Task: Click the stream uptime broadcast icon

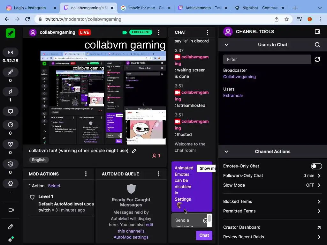Action: tap(11, 52)
